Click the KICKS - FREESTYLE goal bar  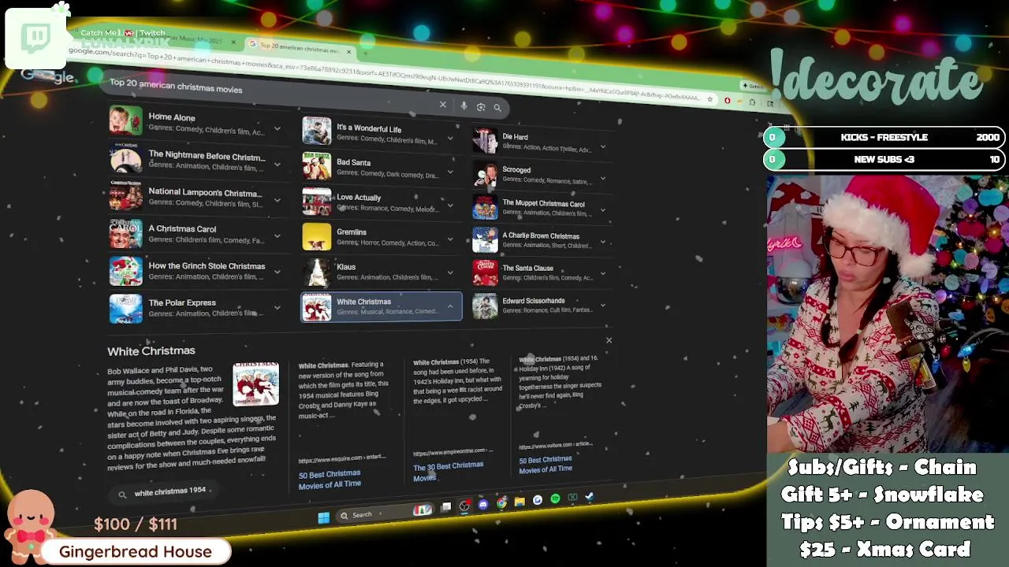884,137
